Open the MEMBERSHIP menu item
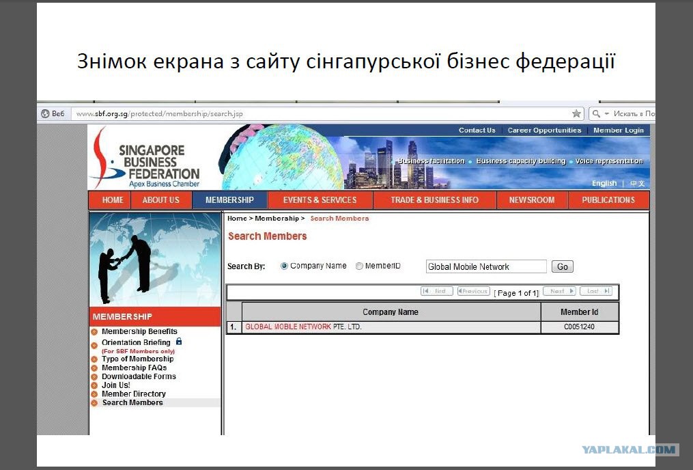Image resolution: width=693 pixels, height=470 pixels. 229,200
